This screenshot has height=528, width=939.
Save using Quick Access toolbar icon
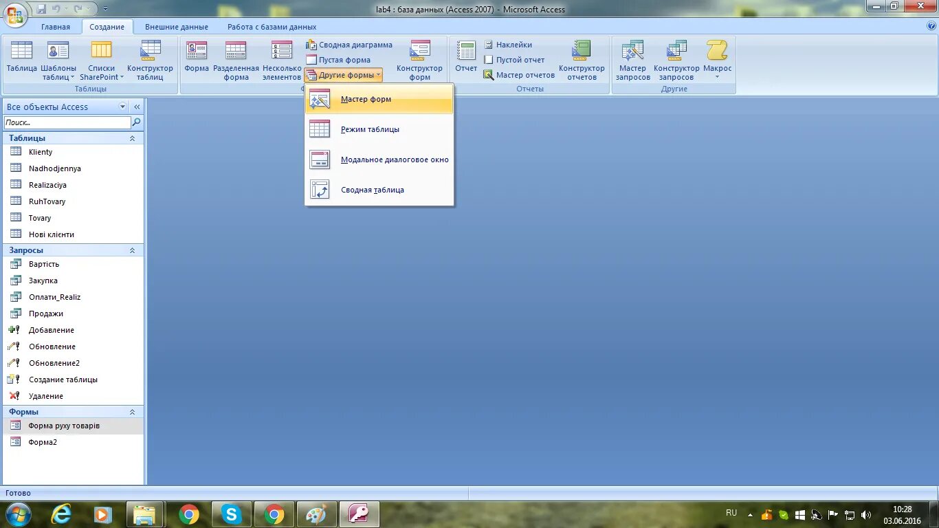[42, 10]
